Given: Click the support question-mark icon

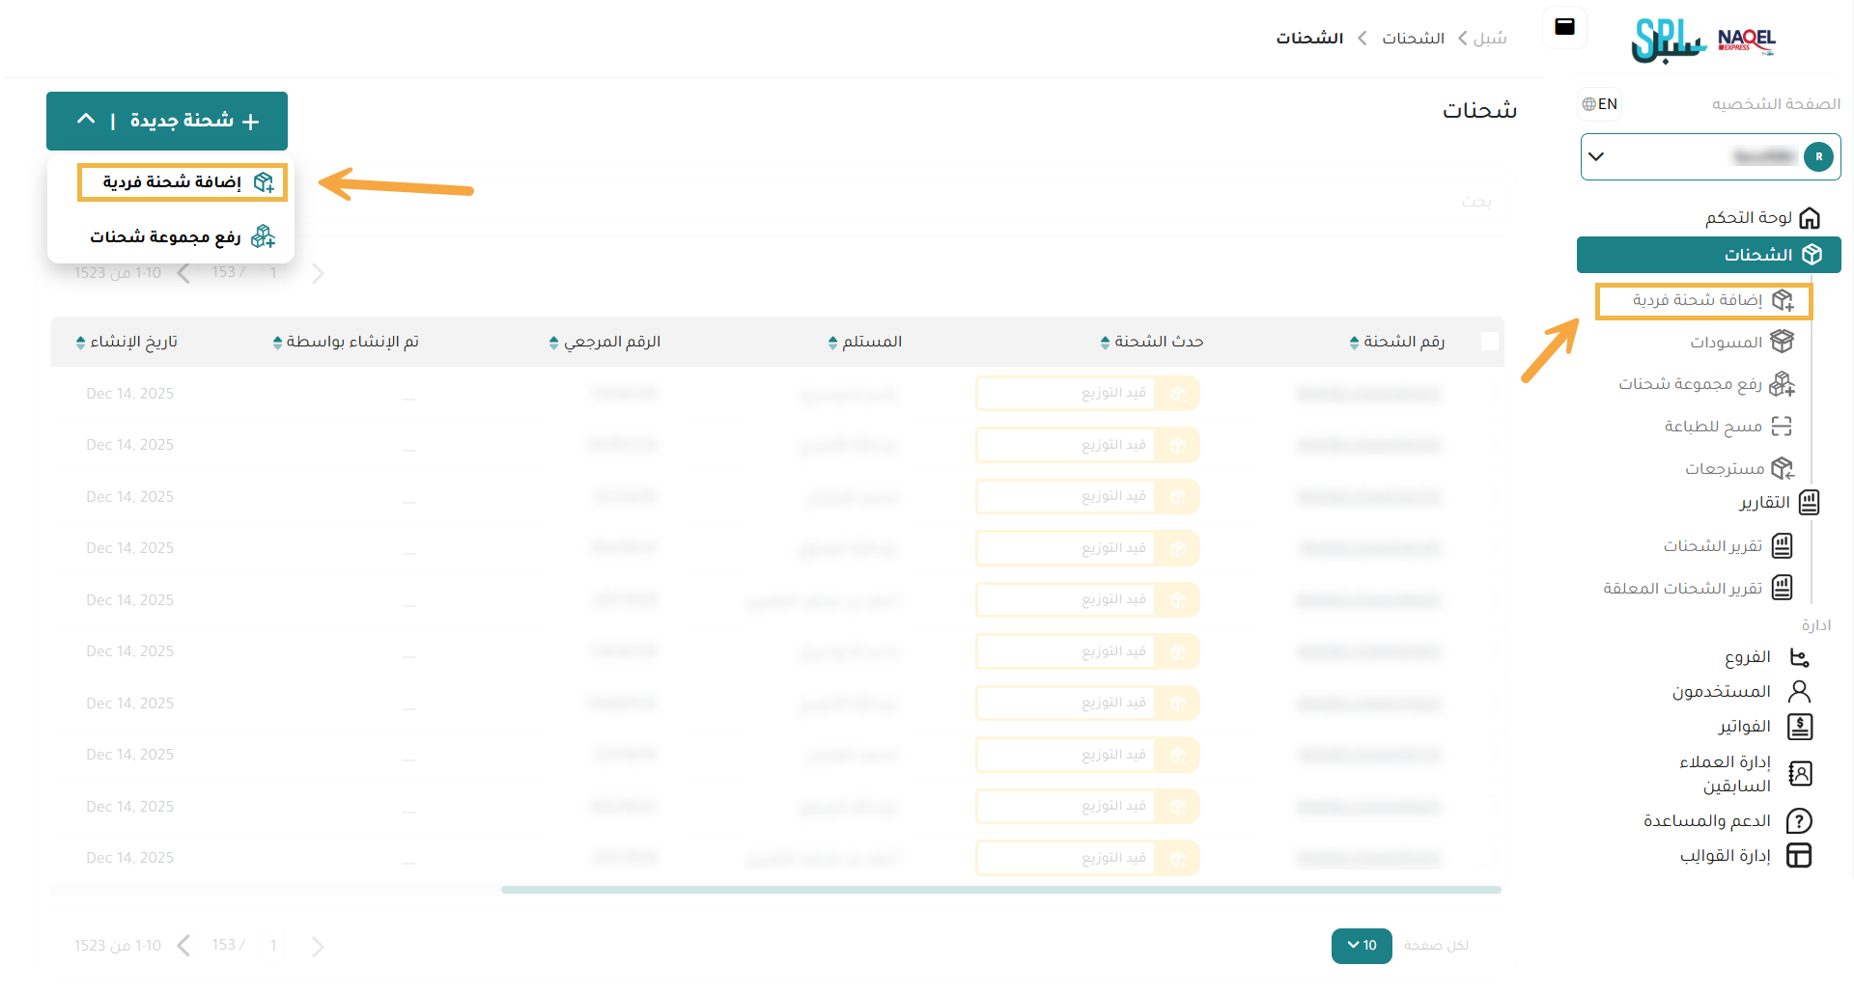Looking at the screenshot, I should click(1799, 821).
